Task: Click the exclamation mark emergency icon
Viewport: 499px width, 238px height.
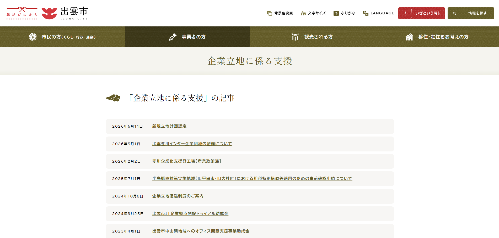Action: [x=405, y=13]
